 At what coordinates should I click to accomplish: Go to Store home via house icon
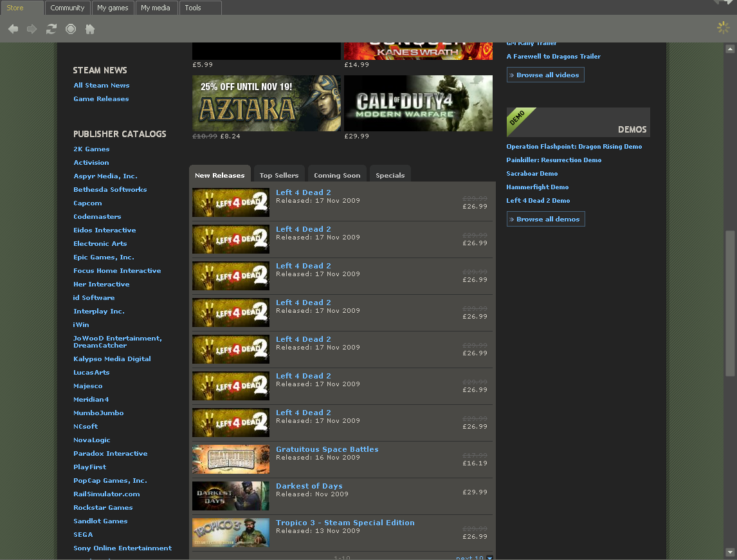point(90,29)
